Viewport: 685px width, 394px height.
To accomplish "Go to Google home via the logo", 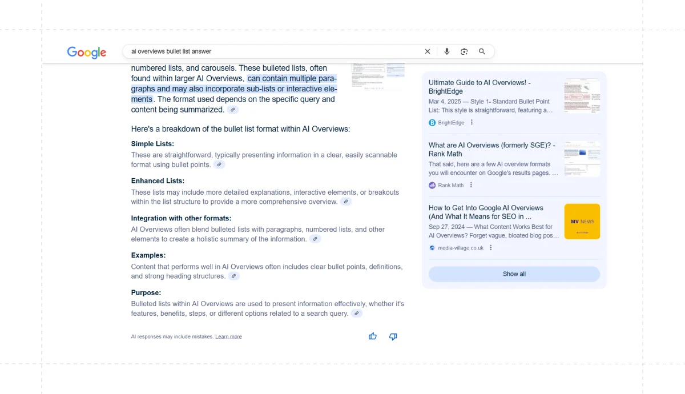I will [x=87, y=52].
